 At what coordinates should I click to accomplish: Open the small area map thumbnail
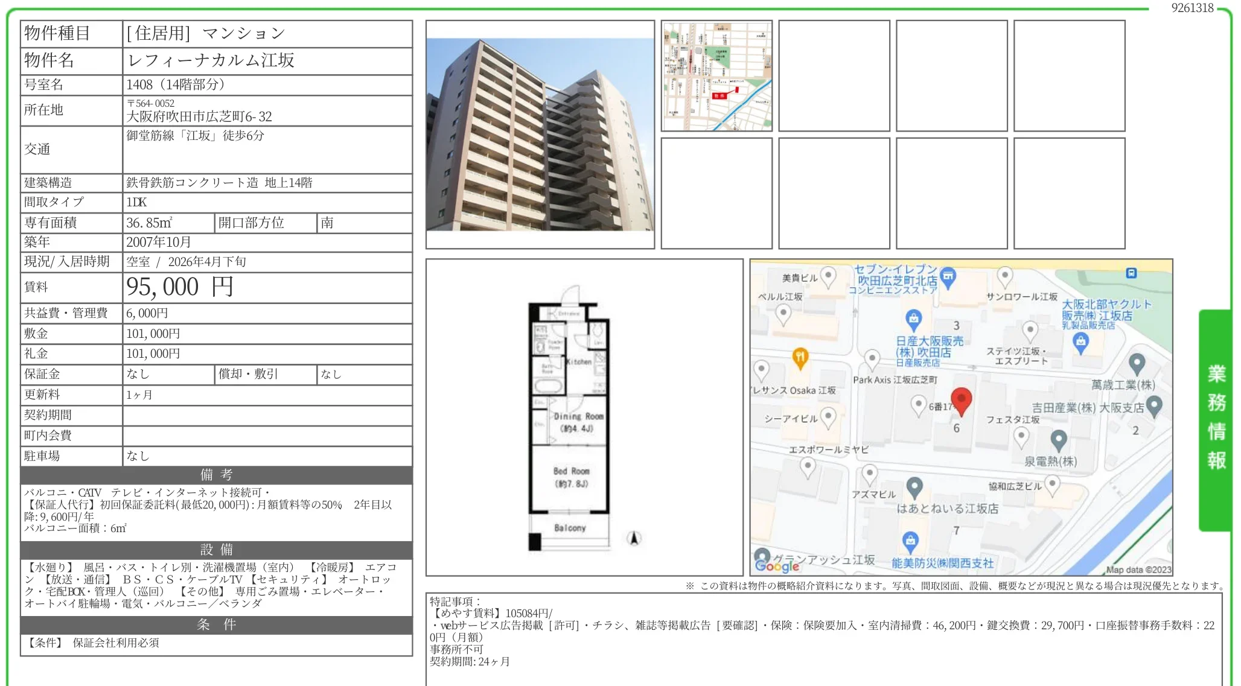point(716,76)
